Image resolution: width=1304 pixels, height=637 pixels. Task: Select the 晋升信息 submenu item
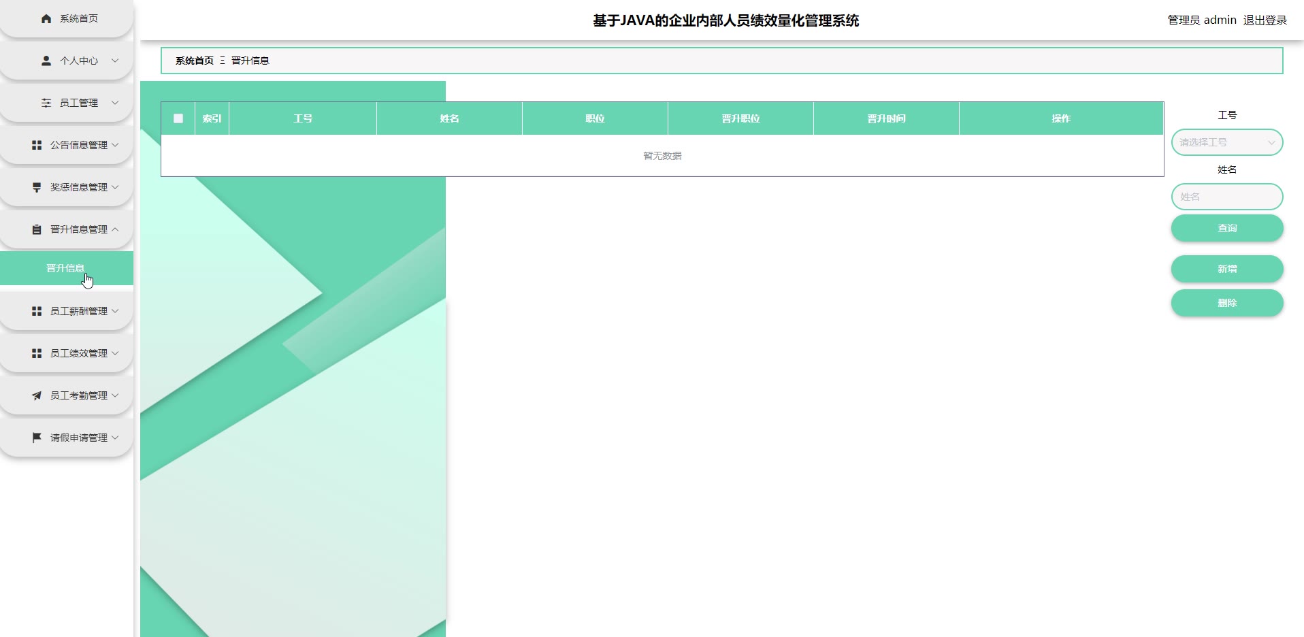[x=67, y=268]
